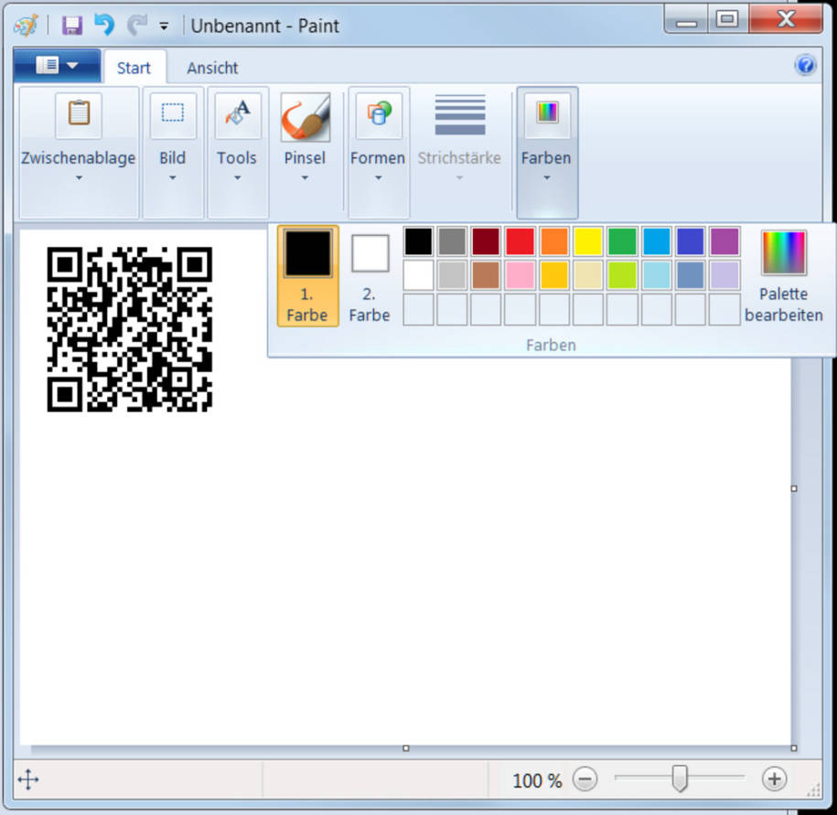Click the canvas right-middle resize handle
This screenshot has width=837, height=815.
(x=794, y=488)
